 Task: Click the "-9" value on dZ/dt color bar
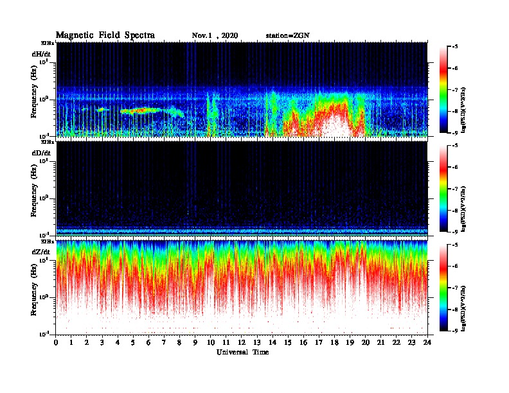[455, 331]
